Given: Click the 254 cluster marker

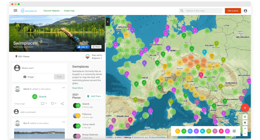Looking at the screenshot, I should (204, 61).
